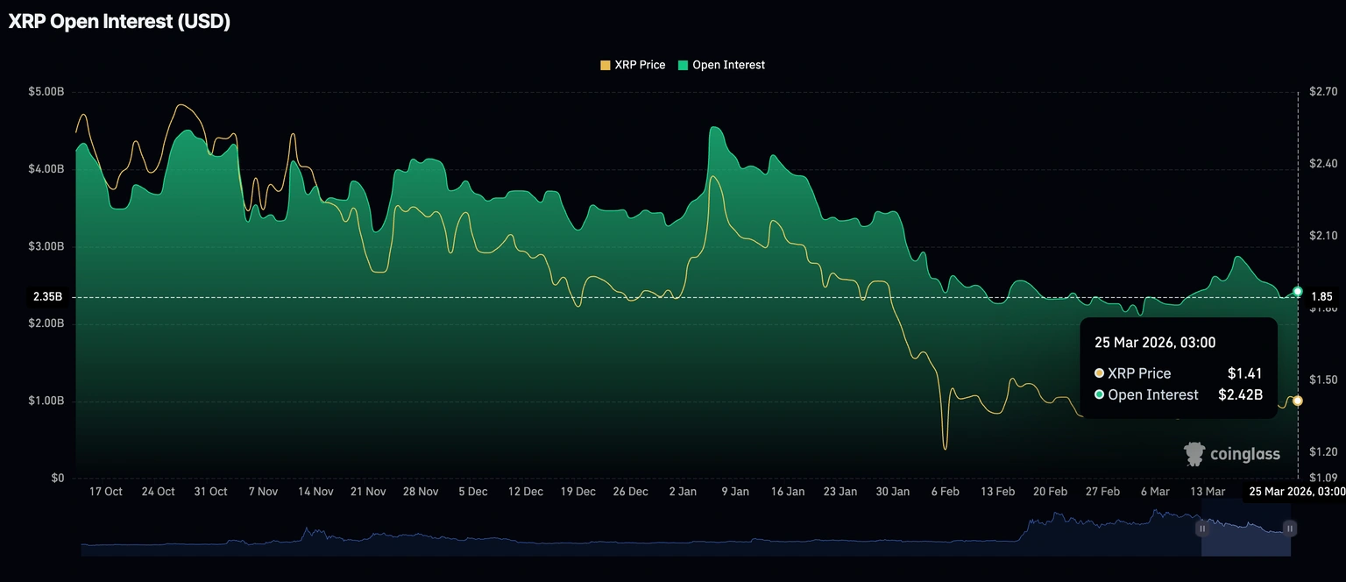
Task: Toggle Open Interest series via legend label
Action: (x=728, y=65)
